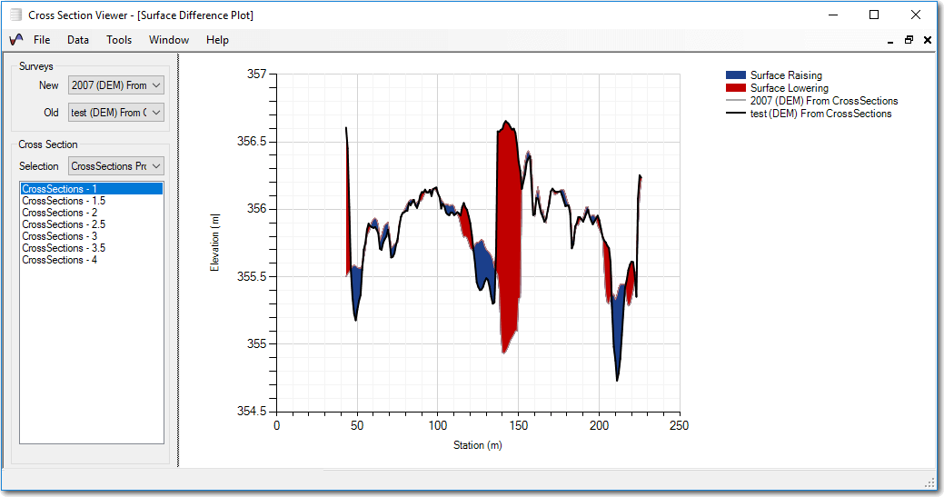This screenshot has height=497, width=944.
Task: Select CrossSections - 3 in the list
Action: point(59,236)
